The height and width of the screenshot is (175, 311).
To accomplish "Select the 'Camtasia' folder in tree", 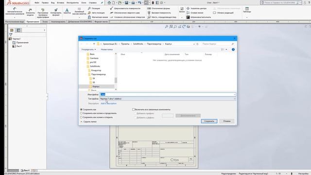I will click(x=94, y=58).
